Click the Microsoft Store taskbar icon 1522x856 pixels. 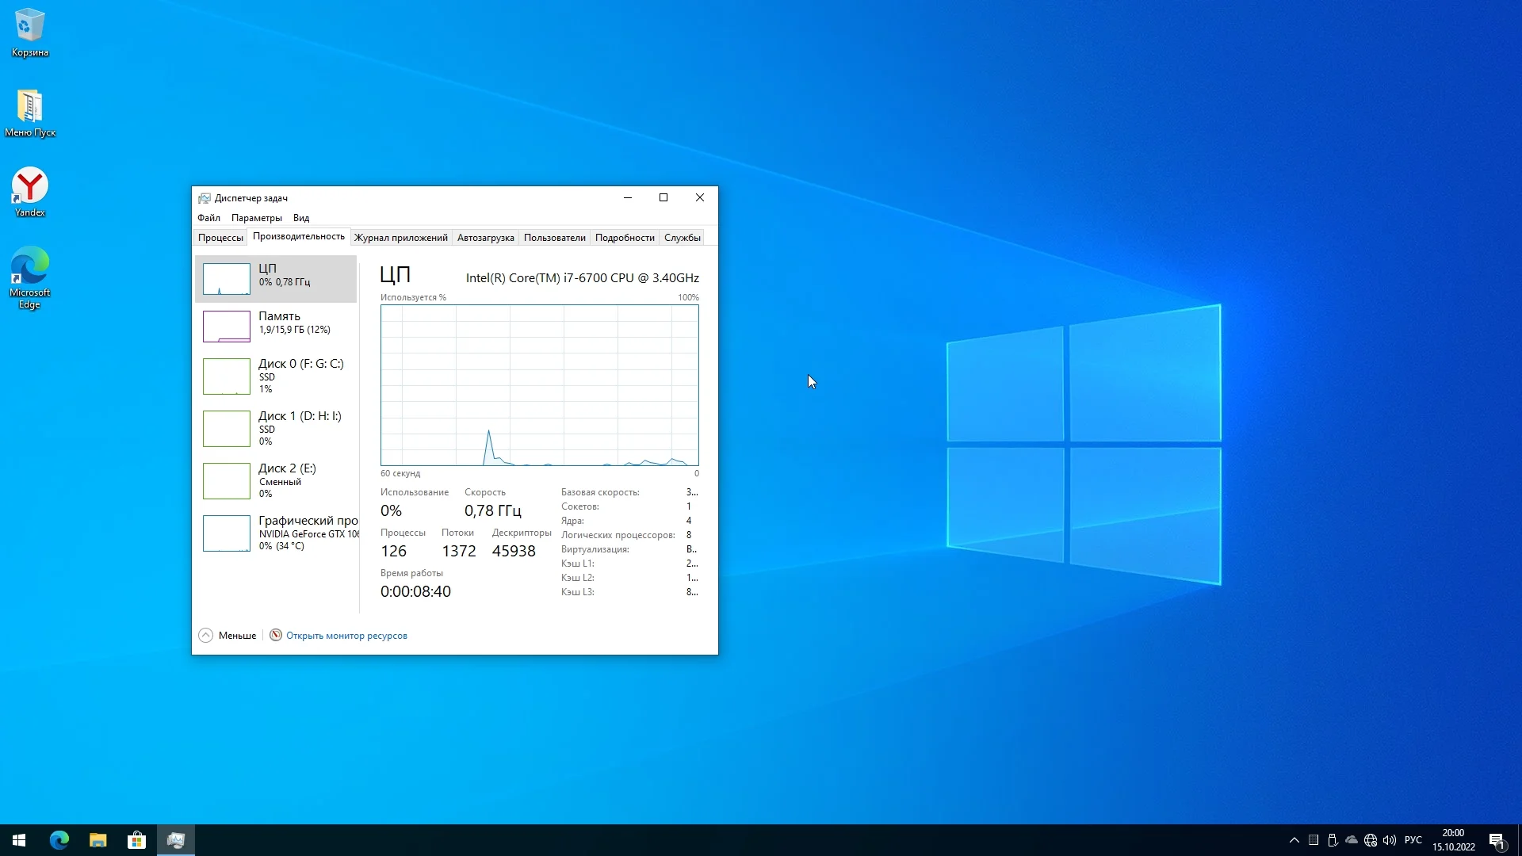136,840
